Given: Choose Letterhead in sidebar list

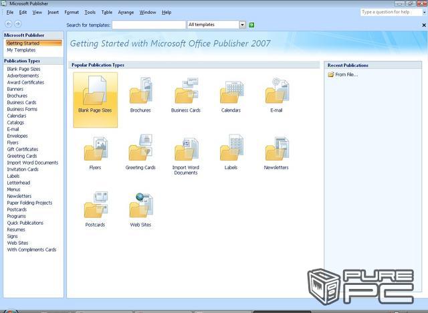Looking at the screenshot, I should tap(18, 183).
